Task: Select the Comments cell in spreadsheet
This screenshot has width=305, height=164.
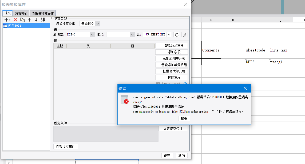Action: (211, 50)
